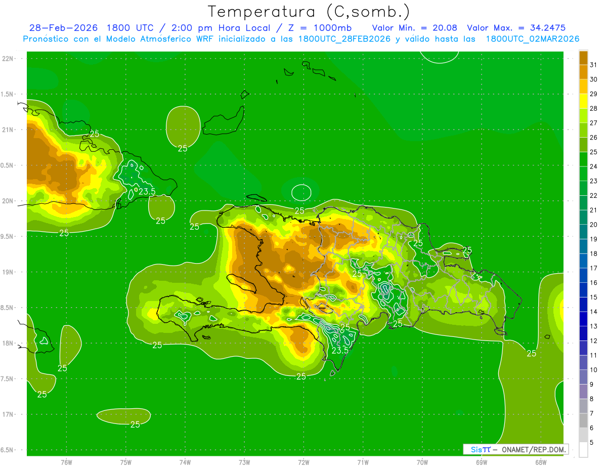Click the legend value "12"
The image size is (607, 469).
[x=594, y=340]
